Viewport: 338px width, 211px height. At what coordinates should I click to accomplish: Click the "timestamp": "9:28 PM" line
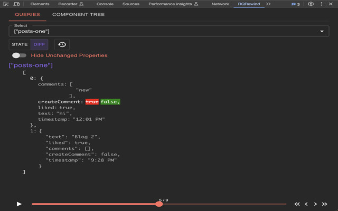tap(81, 160)
